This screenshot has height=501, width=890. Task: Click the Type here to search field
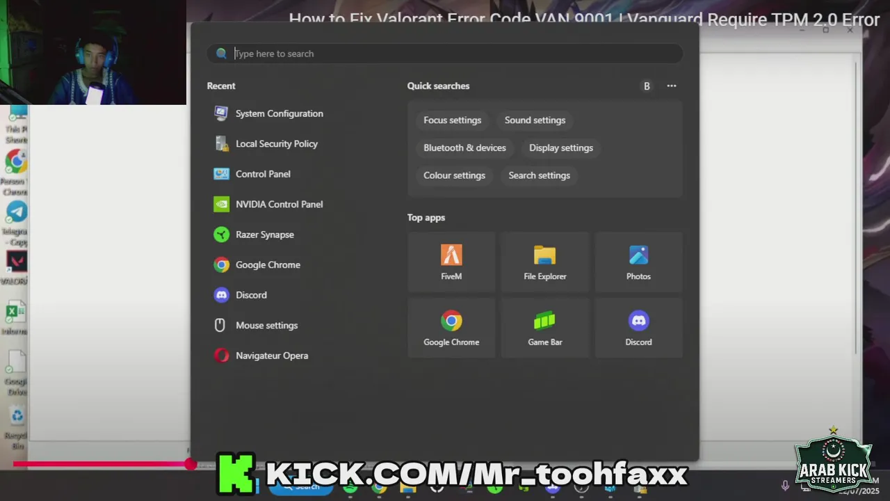click(x=445, y=54)
